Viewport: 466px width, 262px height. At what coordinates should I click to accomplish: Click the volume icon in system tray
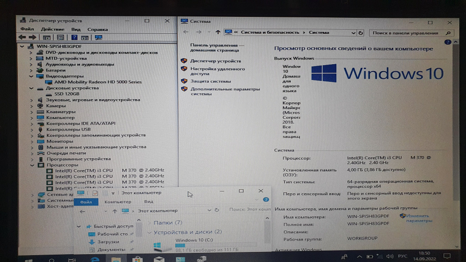coord(390,256)
